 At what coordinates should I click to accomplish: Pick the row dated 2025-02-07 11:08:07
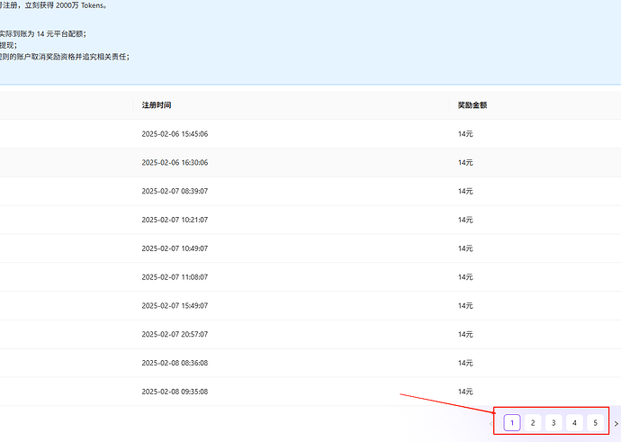pyautogui.click(x=310, y=277)
